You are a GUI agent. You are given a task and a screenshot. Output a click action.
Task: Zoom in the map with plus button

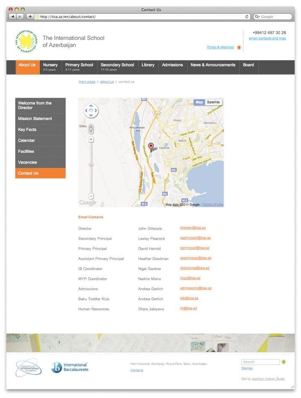click(91, 140)
